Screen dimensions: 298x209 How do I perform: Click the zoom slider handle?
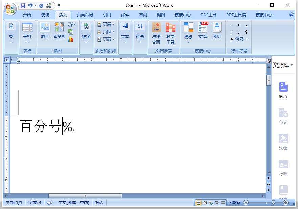tap(274, 203)
